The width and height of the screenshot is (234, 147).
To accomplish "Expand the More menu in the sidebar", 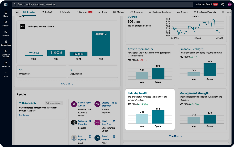I will pos(6,74).
